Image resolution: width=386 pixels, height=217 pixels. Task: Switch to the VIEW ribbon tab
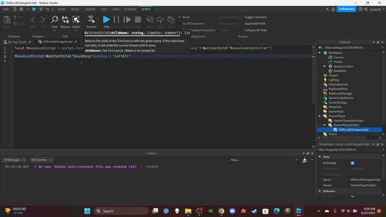coord(116,9)
